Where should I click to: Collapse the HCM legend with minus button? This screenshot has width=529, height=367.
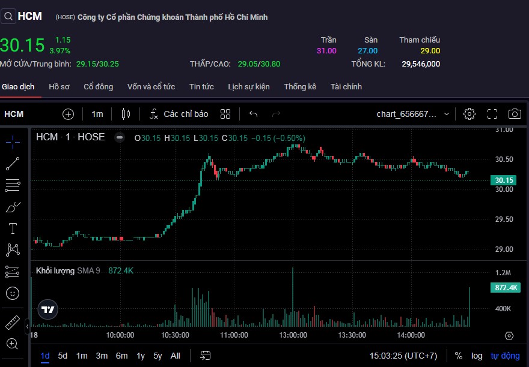tap(120, 137)
